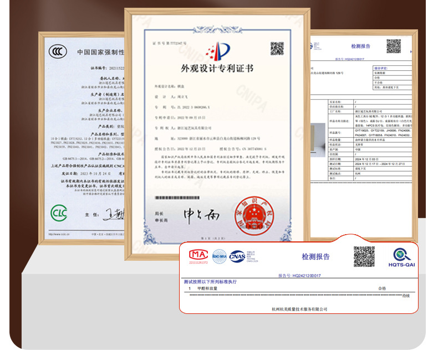Click 测试按照以下所列标准执行 heading
Viewport: 438px width, 356px height.
210,282
